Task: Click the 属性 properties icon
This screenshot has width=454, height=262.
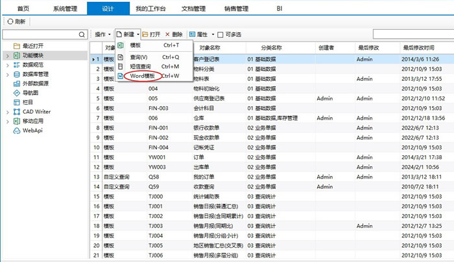Action: [x=193, y=34]
